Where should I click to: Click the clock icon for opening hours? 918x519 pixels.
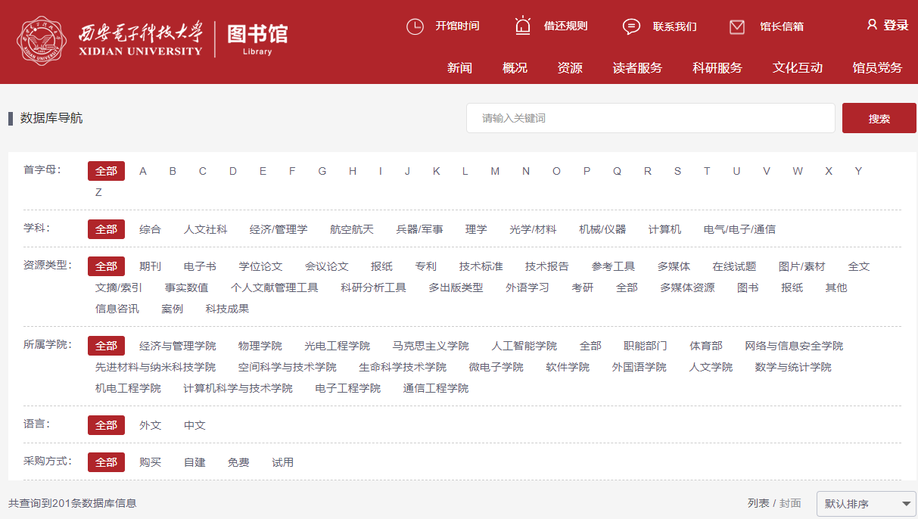(415, 26)
